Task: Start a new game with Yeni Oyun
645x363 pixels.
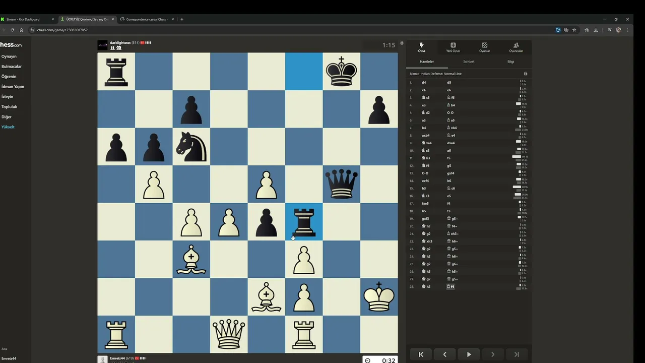Action: [x=453, y=47]
